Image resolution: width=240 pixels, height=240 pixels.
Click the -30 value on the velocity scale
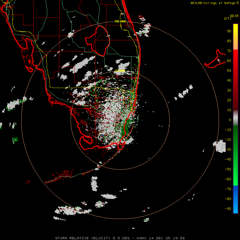point(228,150)
